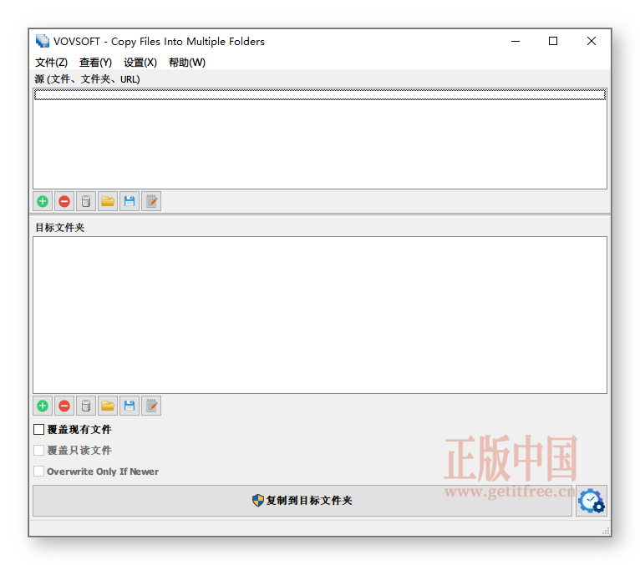640x565 pixels.
Task: Open the 查看(Y) menu
Action: (x=95, y=63)
